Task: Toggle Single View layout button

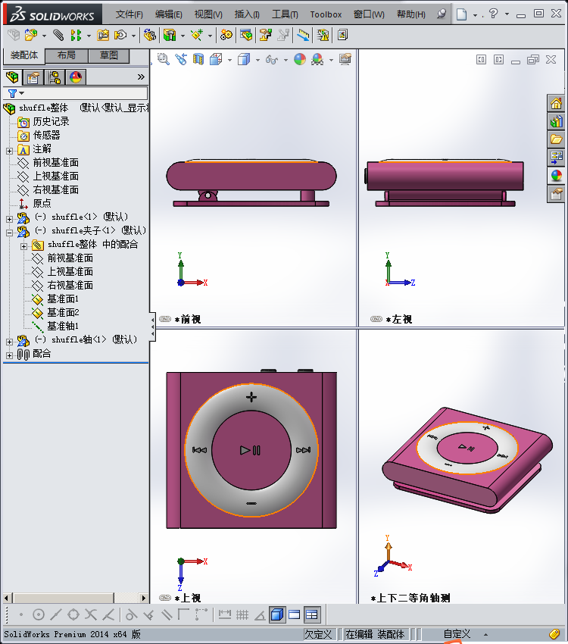Action: 277,615
